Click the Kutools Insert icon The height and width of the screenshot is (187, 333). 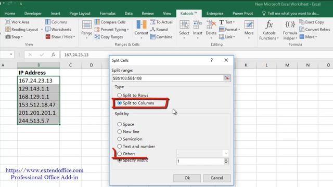pyautogui.click(x=198, y=25)
